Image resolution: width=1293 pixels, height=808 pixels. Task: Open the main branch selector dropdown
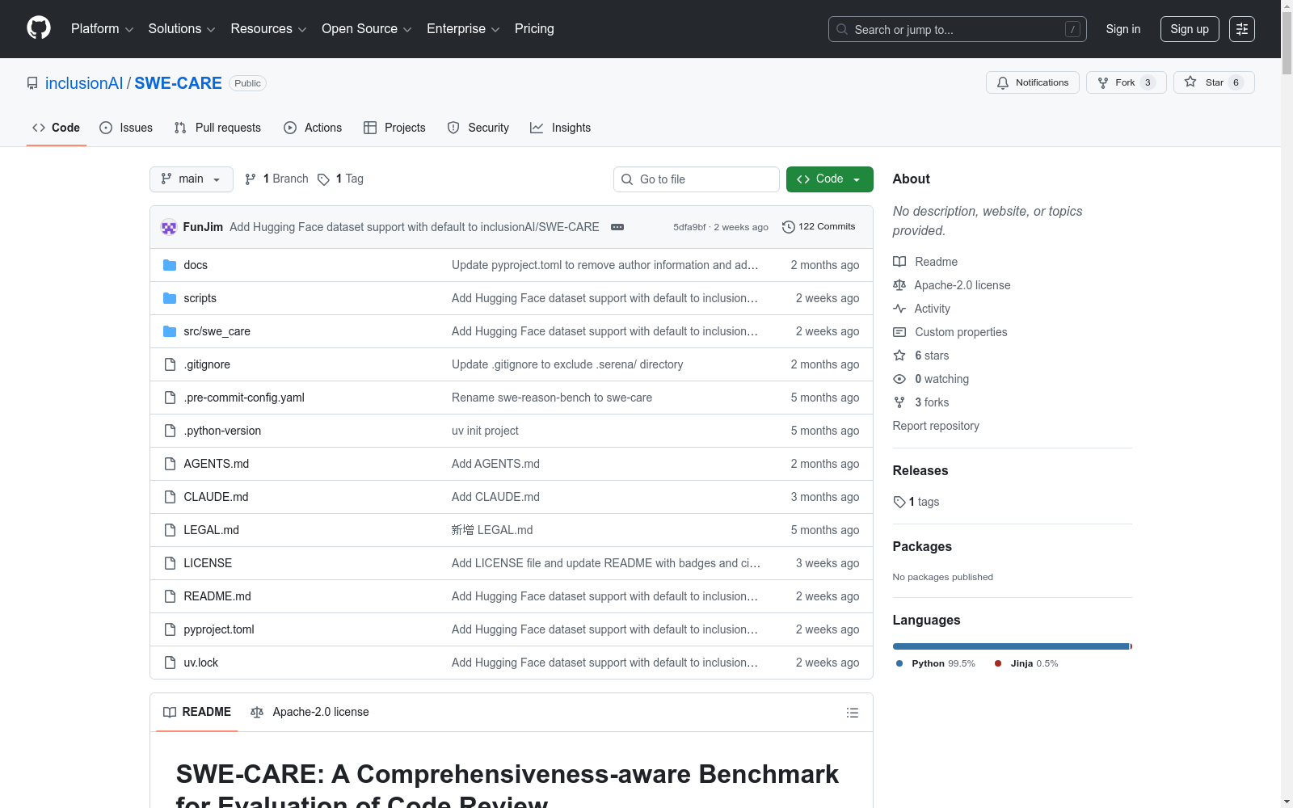(192, 179)
